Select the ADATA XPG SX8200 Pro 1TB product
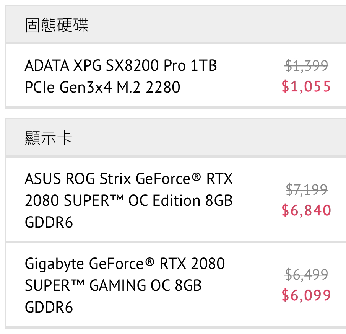Image resolution: width=346 pixels, height=334 pixels. point(121,65)
